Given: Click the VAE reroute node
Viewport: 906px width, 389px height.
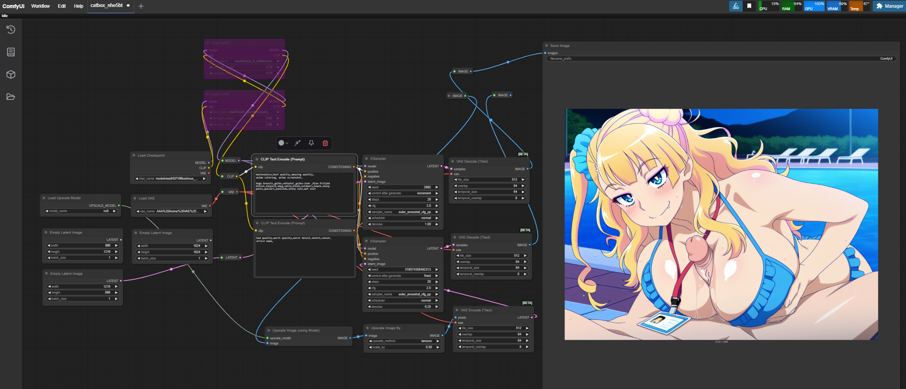Looking at the screenshot, I should click(231, 192).
